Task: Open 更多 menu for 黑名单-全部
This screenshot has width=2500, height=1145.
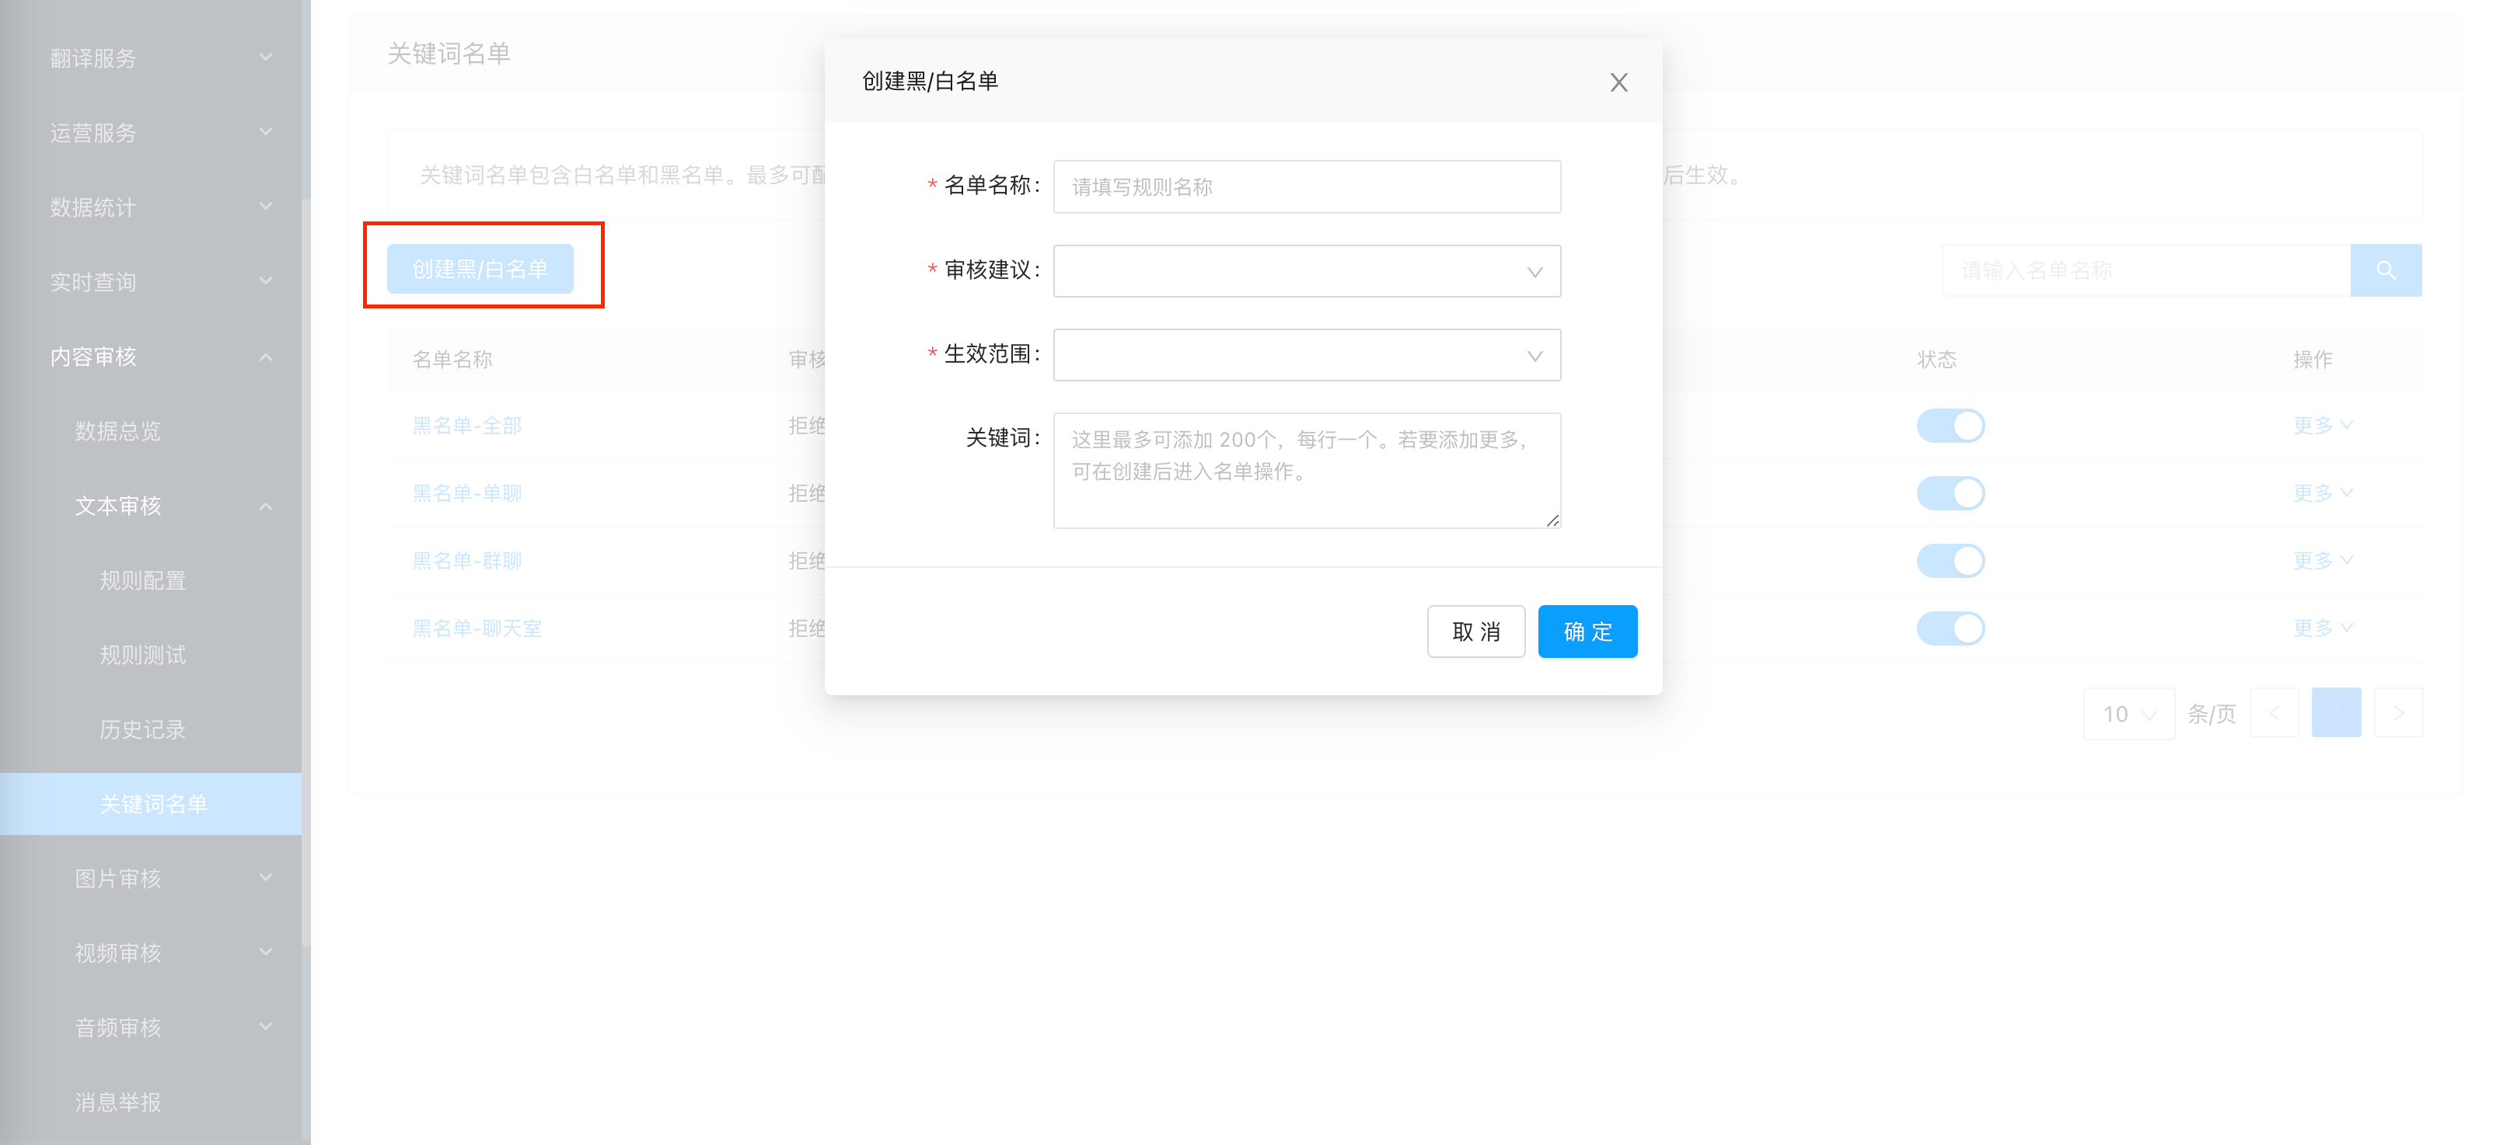Action: (2323, 425)
